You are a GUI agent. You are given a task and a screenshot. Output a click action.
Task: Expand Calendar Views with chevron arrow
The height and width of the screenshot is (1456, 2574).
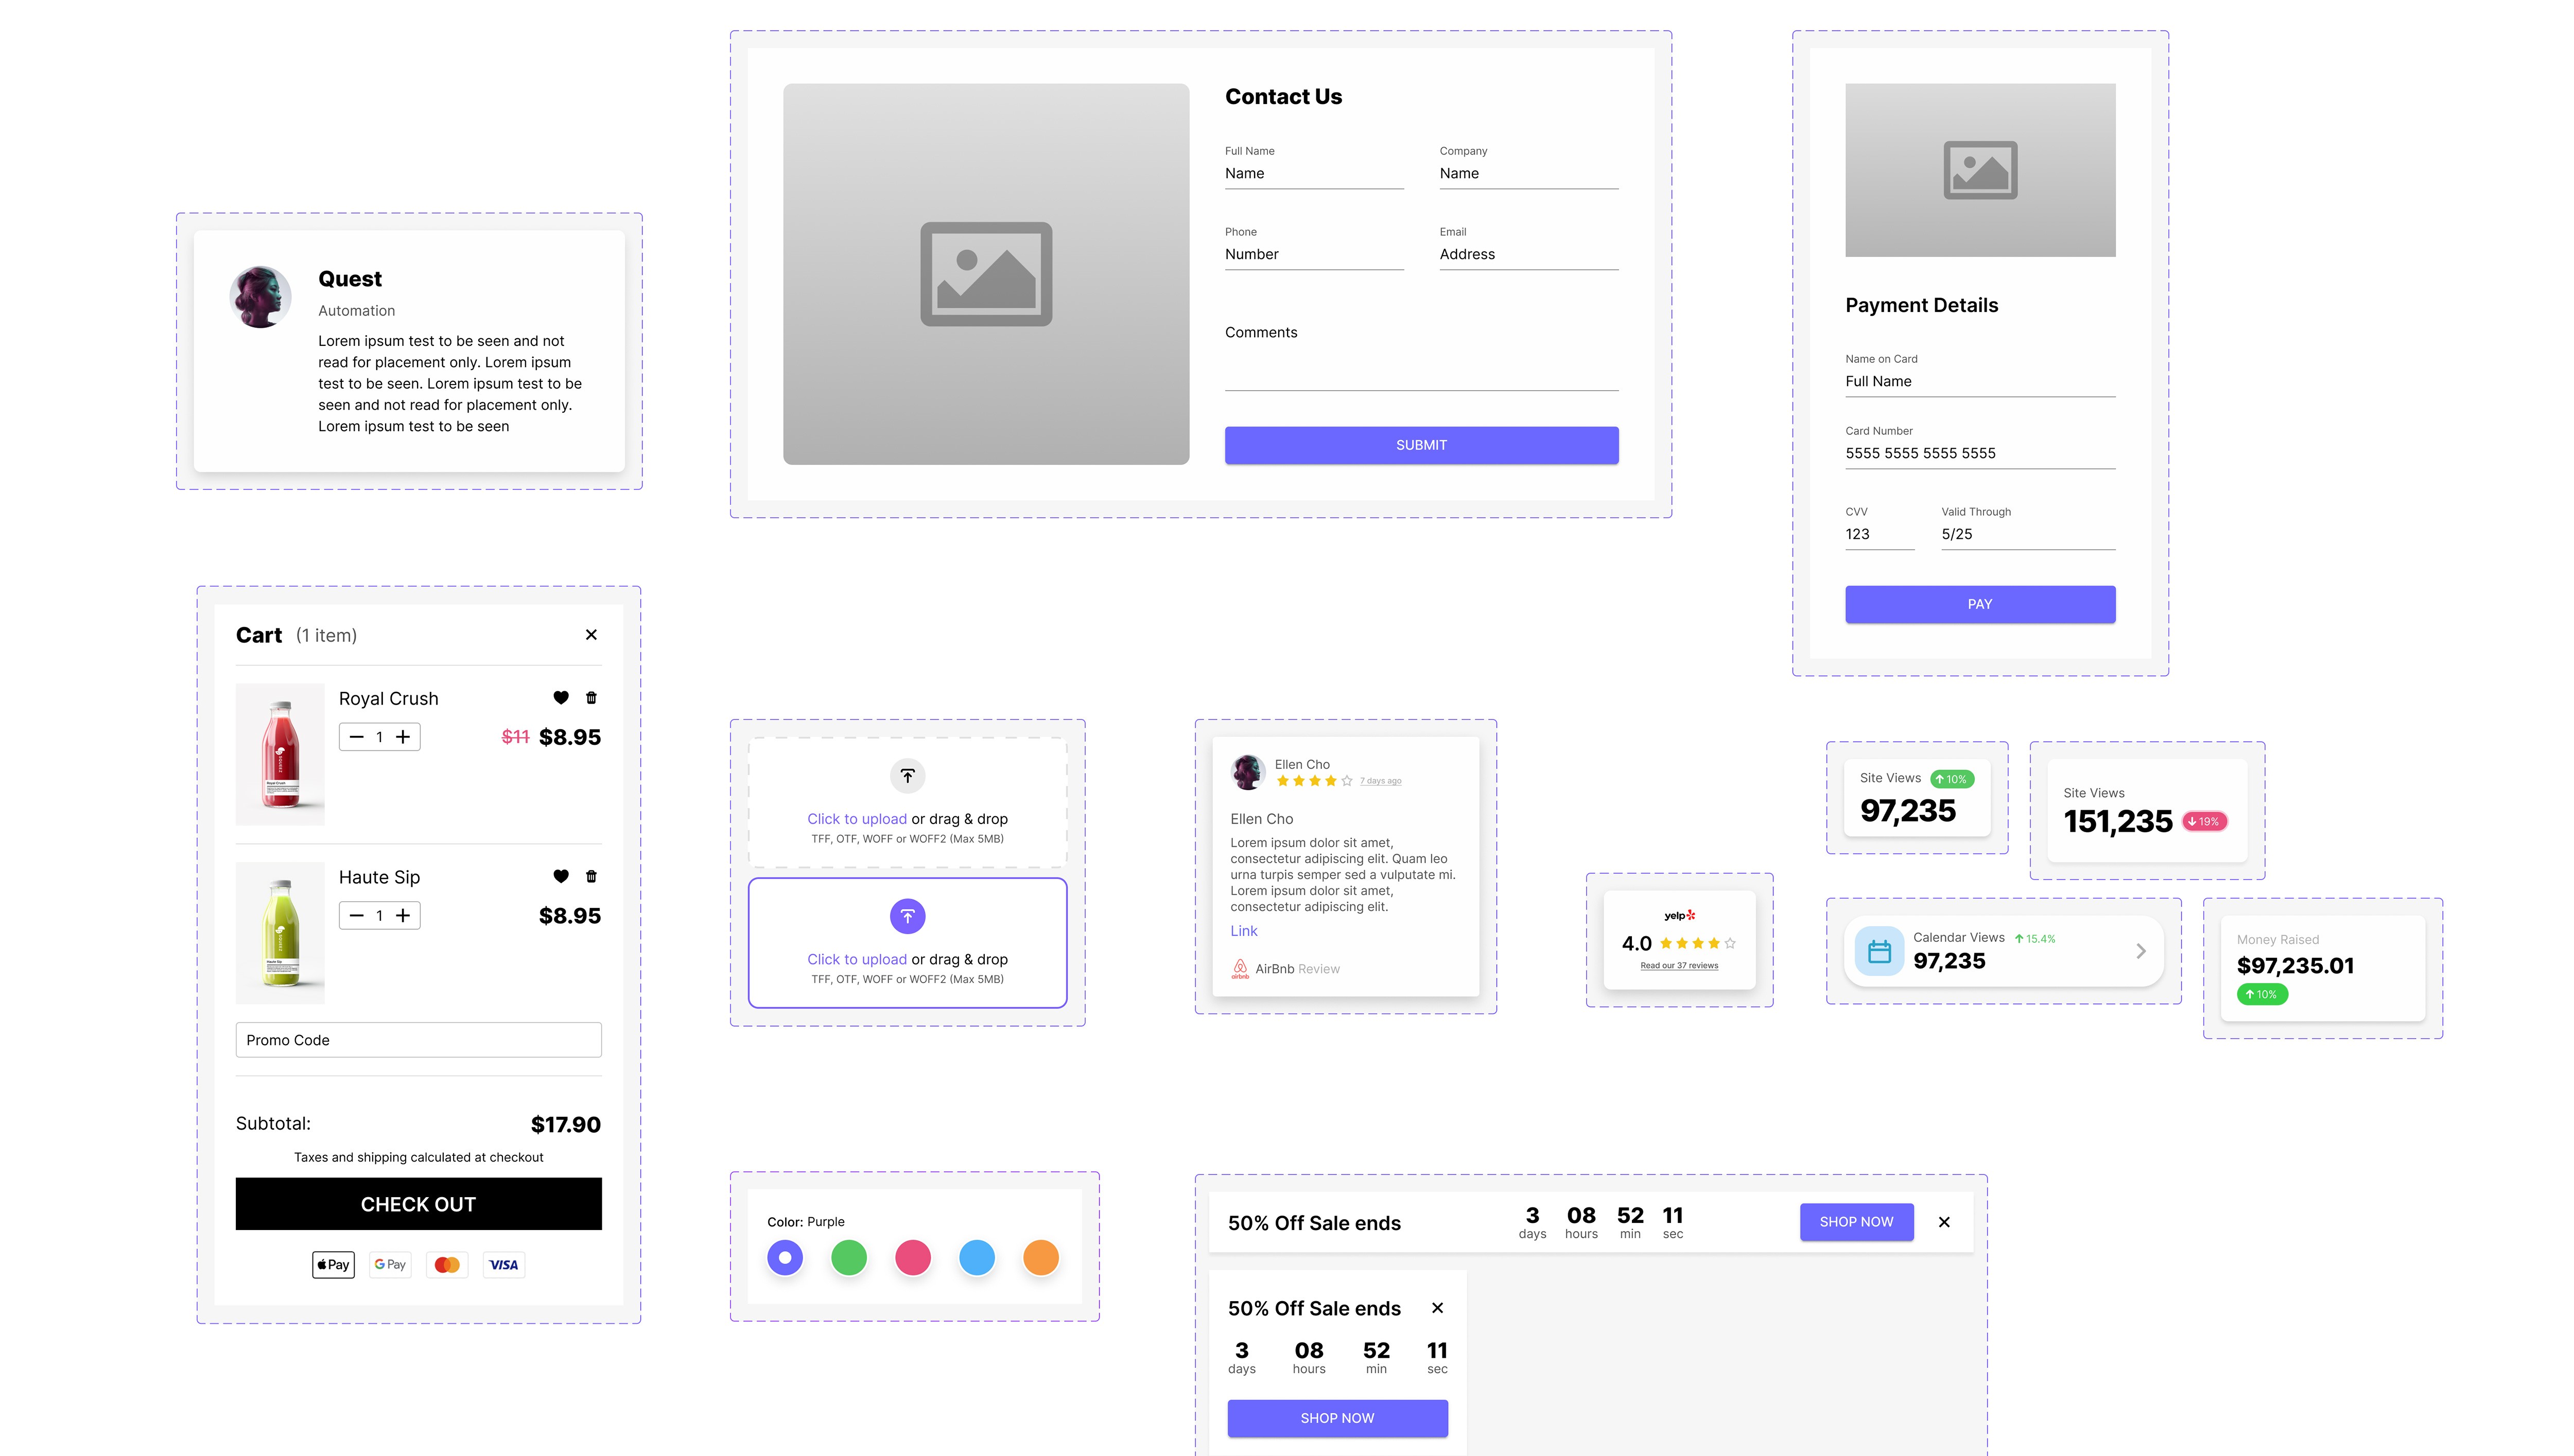pos(2141,951)
